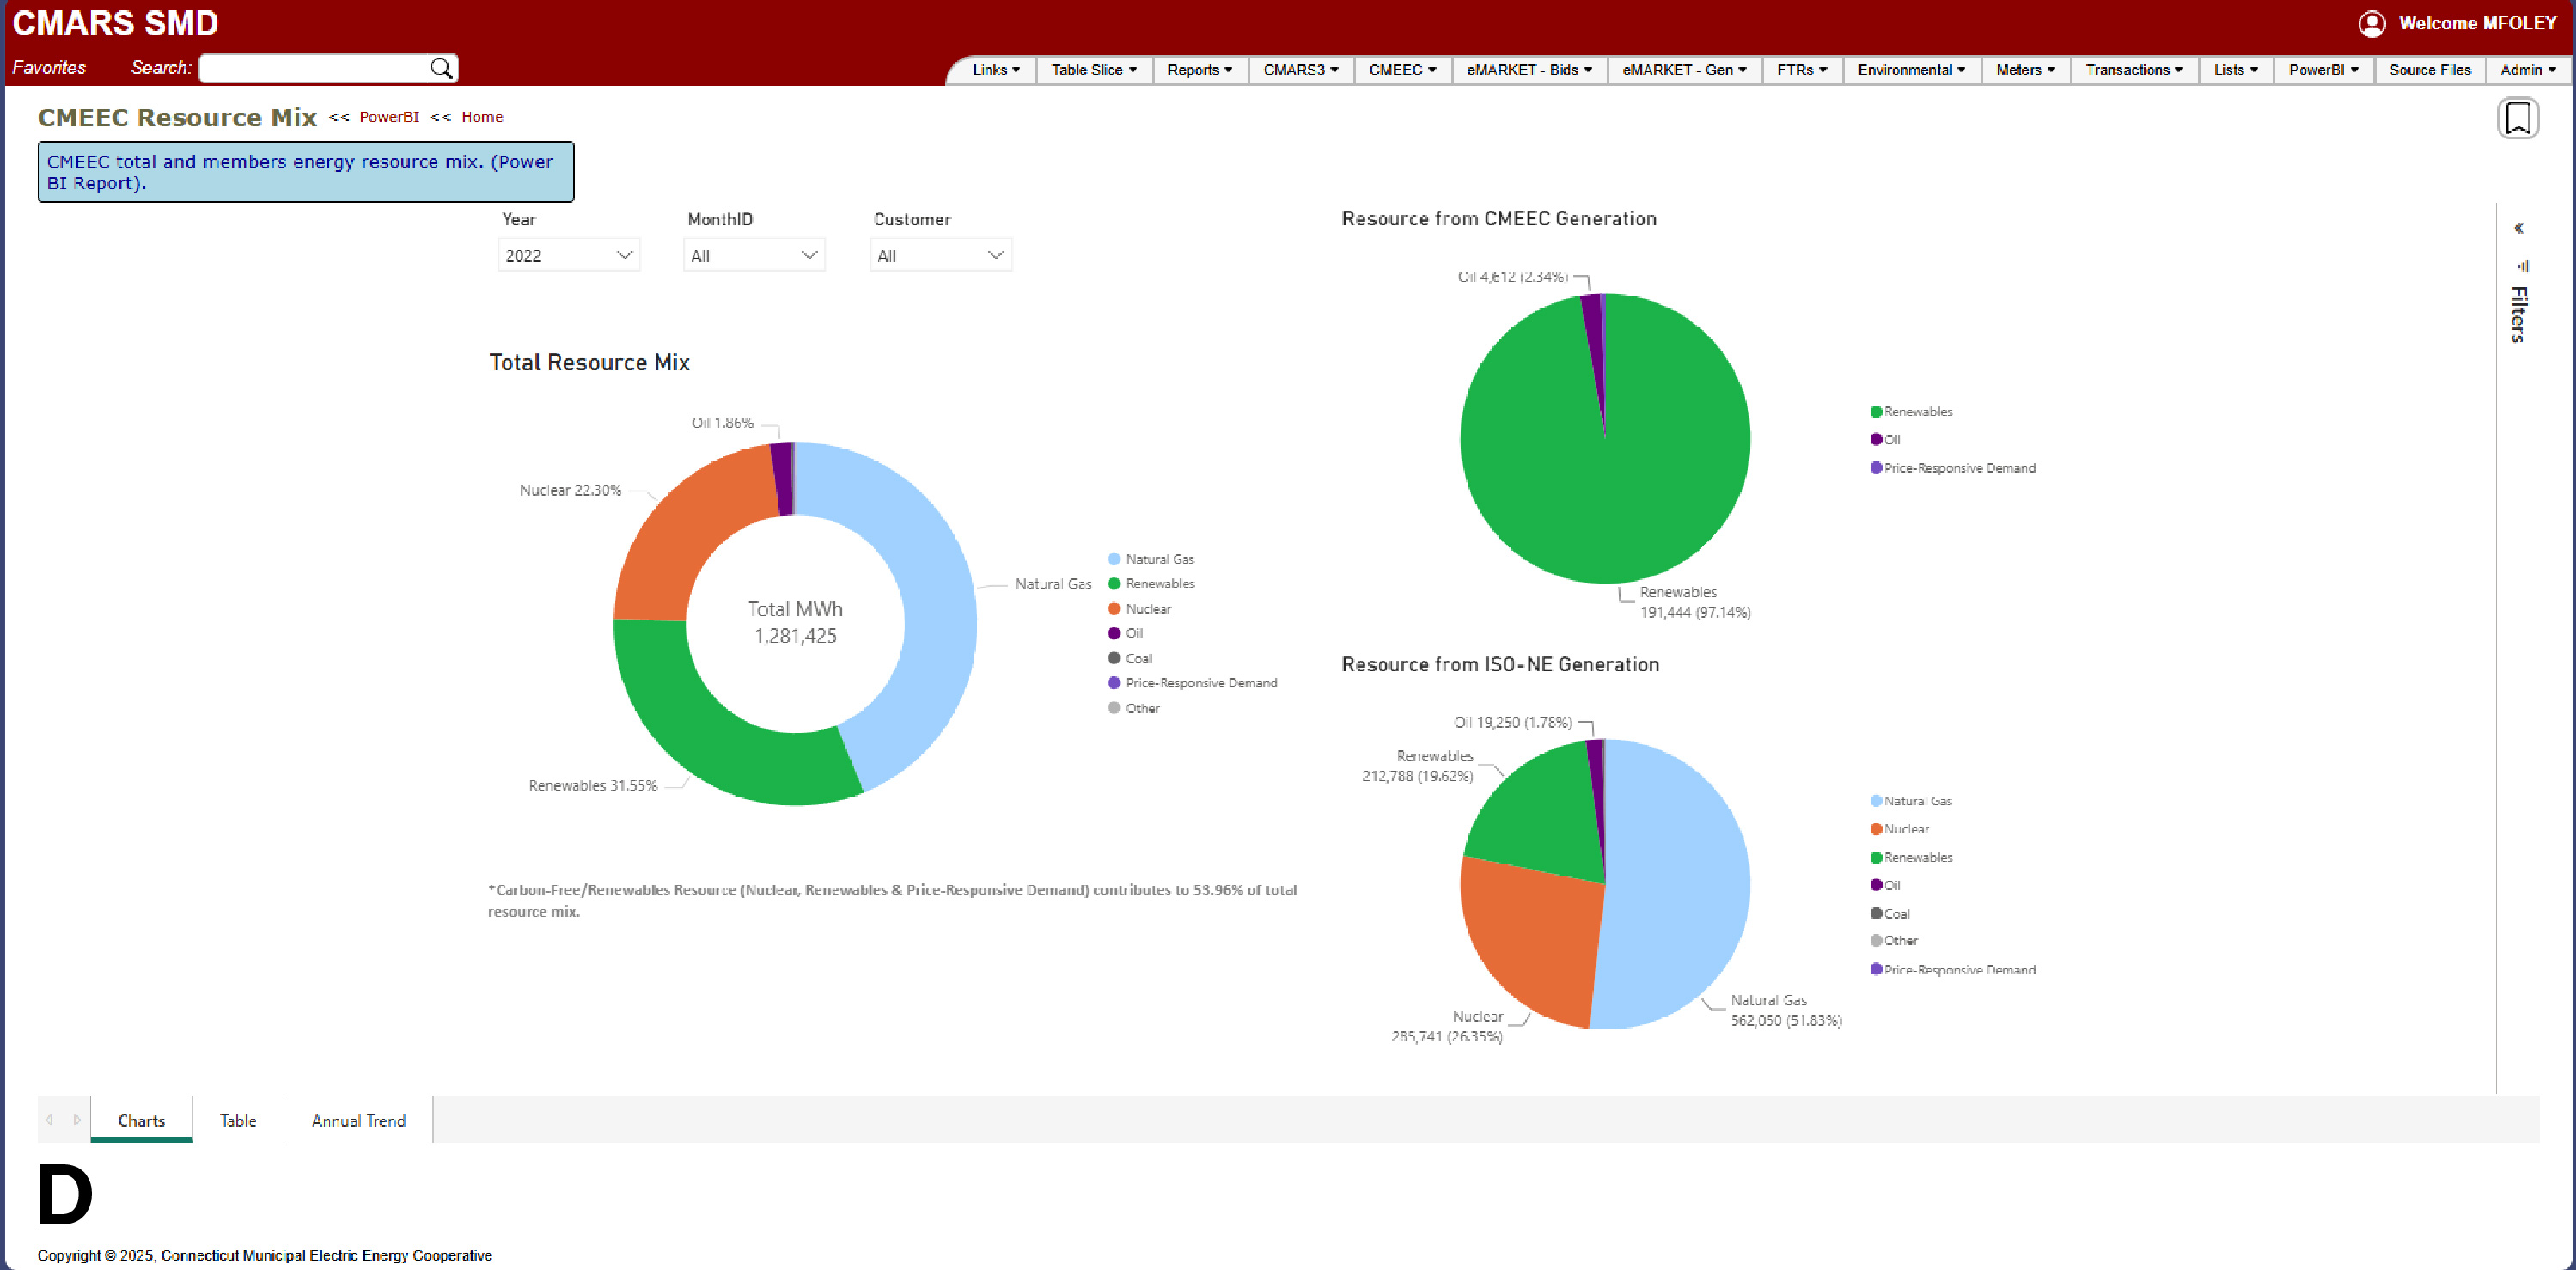Screen dimensions: 2576x1270
Task: Open the PowerBI menu in navbar
Action: [2324, 70]
